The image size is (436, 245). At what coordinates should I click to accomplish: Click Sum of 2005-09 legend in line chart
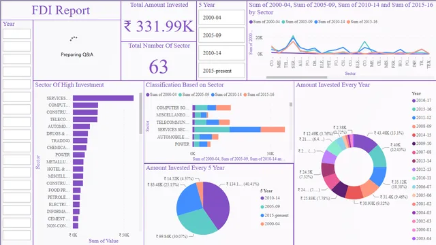click(x=297, y=22)
